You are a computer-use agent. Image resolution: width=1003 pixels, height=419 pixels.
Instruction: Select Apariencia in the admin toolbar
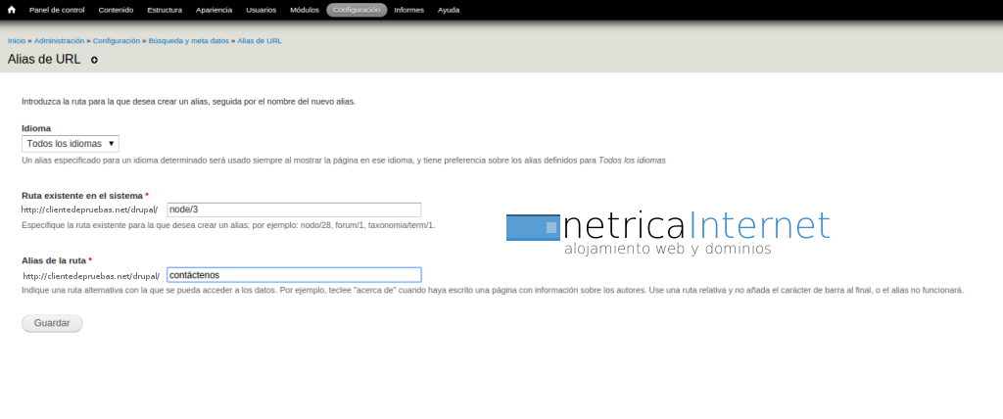point(215,10)
